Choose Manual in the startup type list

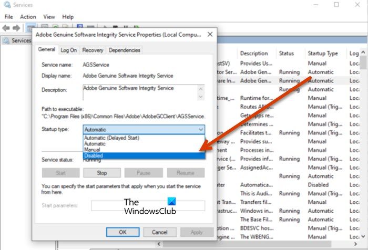[x=144, y=150]
